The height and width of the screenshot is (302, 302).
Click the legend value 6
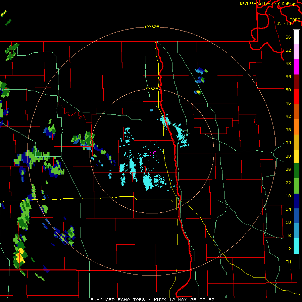[289, 235]
